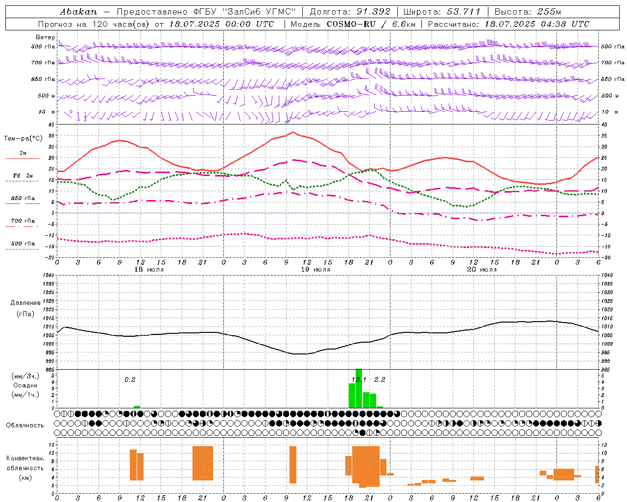Click the Рассчитано: 18.07.2025 04:38 UTC text
The height and width of the screenshot is (502, 627).
point(508,24)
